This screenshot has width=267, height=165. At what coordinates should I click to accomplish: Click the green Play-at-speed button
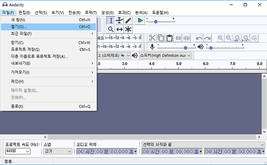[140, 21]
